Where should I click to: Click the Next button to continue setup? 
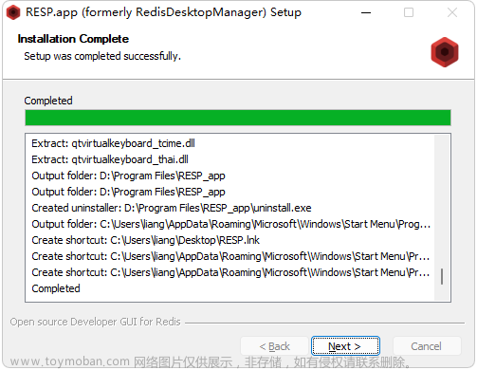point(345,346)
